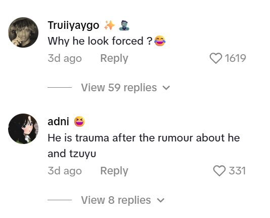Open adni's anime avatar profile
The width and height of the screenshot is (270, 218).
pyautogui.click(x=23, y=129)
